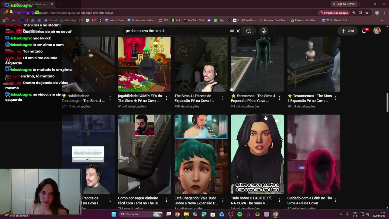Viewport: 389px width, 219px height.
Task: Open options for 'Habilidade de Tanatologia' video
Action: (x=110, y=98)
